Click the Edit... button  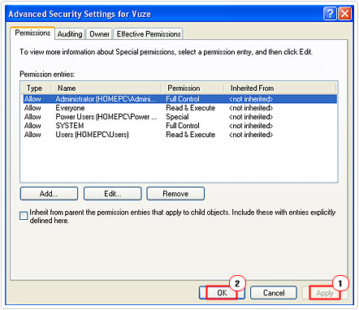tap(113, 194)
